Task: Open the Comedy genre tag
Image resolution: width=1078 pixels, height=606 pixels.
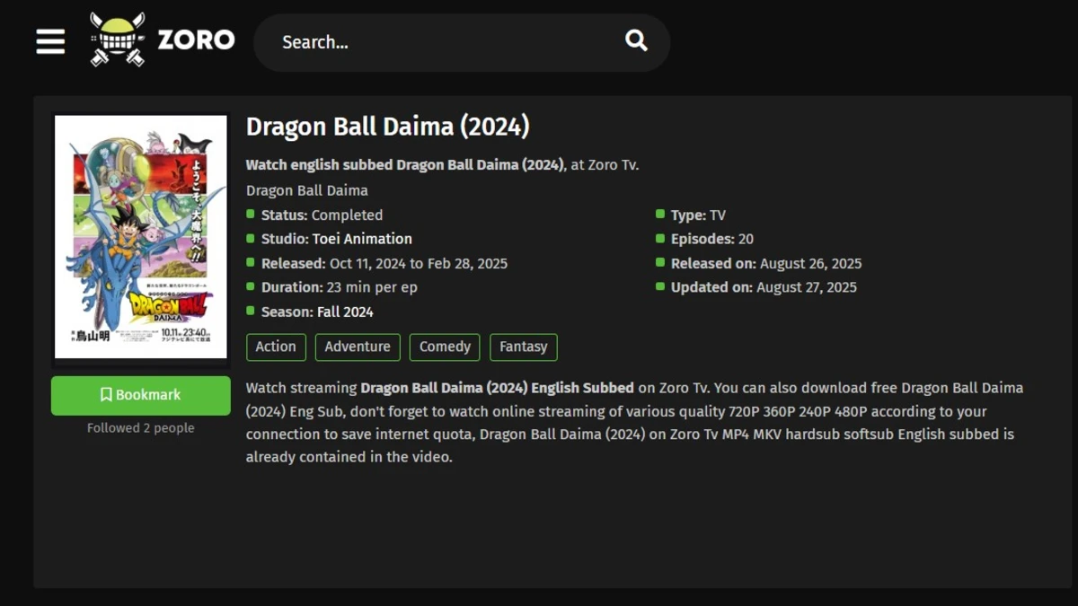Action: (x=445, y=347)
